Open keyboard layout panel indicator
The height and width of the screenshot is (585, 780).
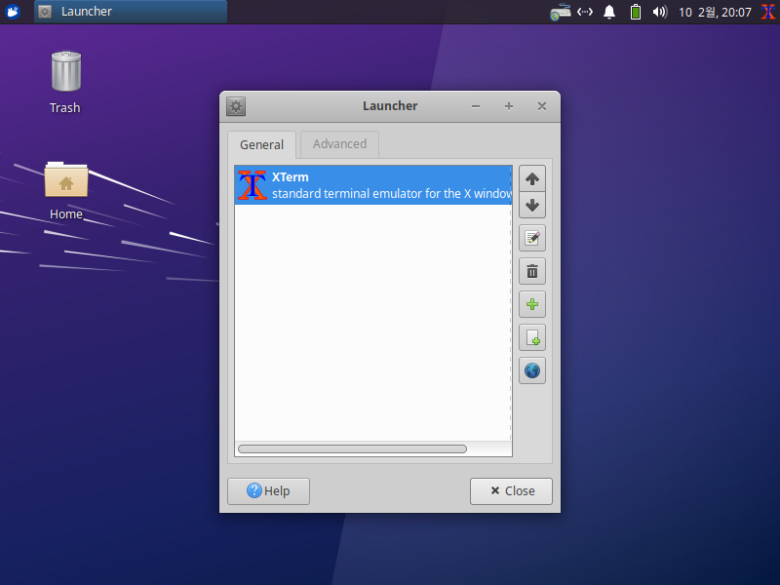pos(560,12)
